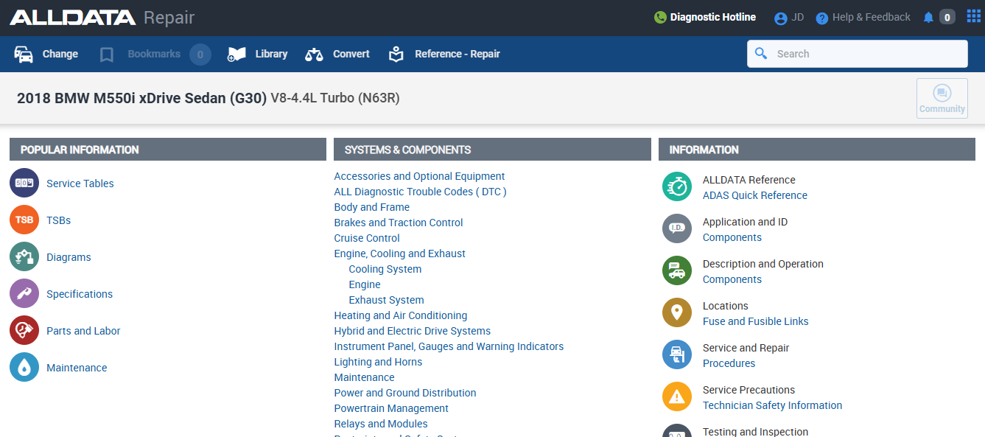
Task: Open the Reference - Repair menu
Action: click(x=458, y=54)
